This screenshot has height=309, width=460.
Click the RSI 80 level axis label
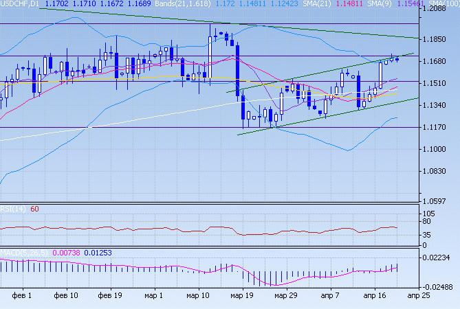coord(426,222)
